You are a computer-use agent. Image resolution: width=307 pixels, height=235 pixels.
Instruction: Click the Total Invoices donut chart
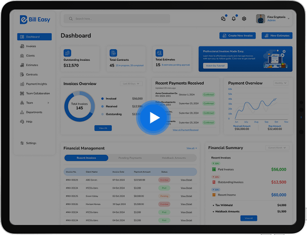80,106
